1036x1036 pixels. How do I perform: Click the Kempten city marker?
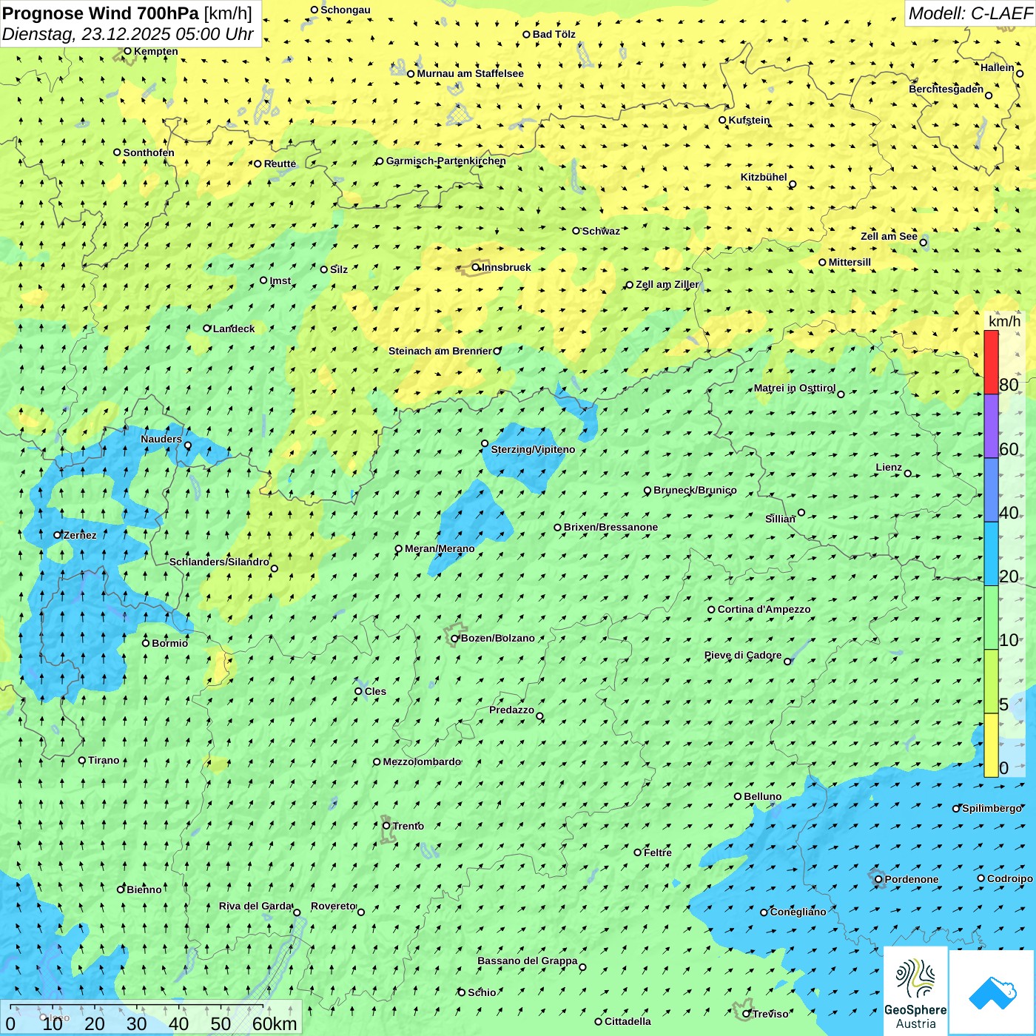127,51
